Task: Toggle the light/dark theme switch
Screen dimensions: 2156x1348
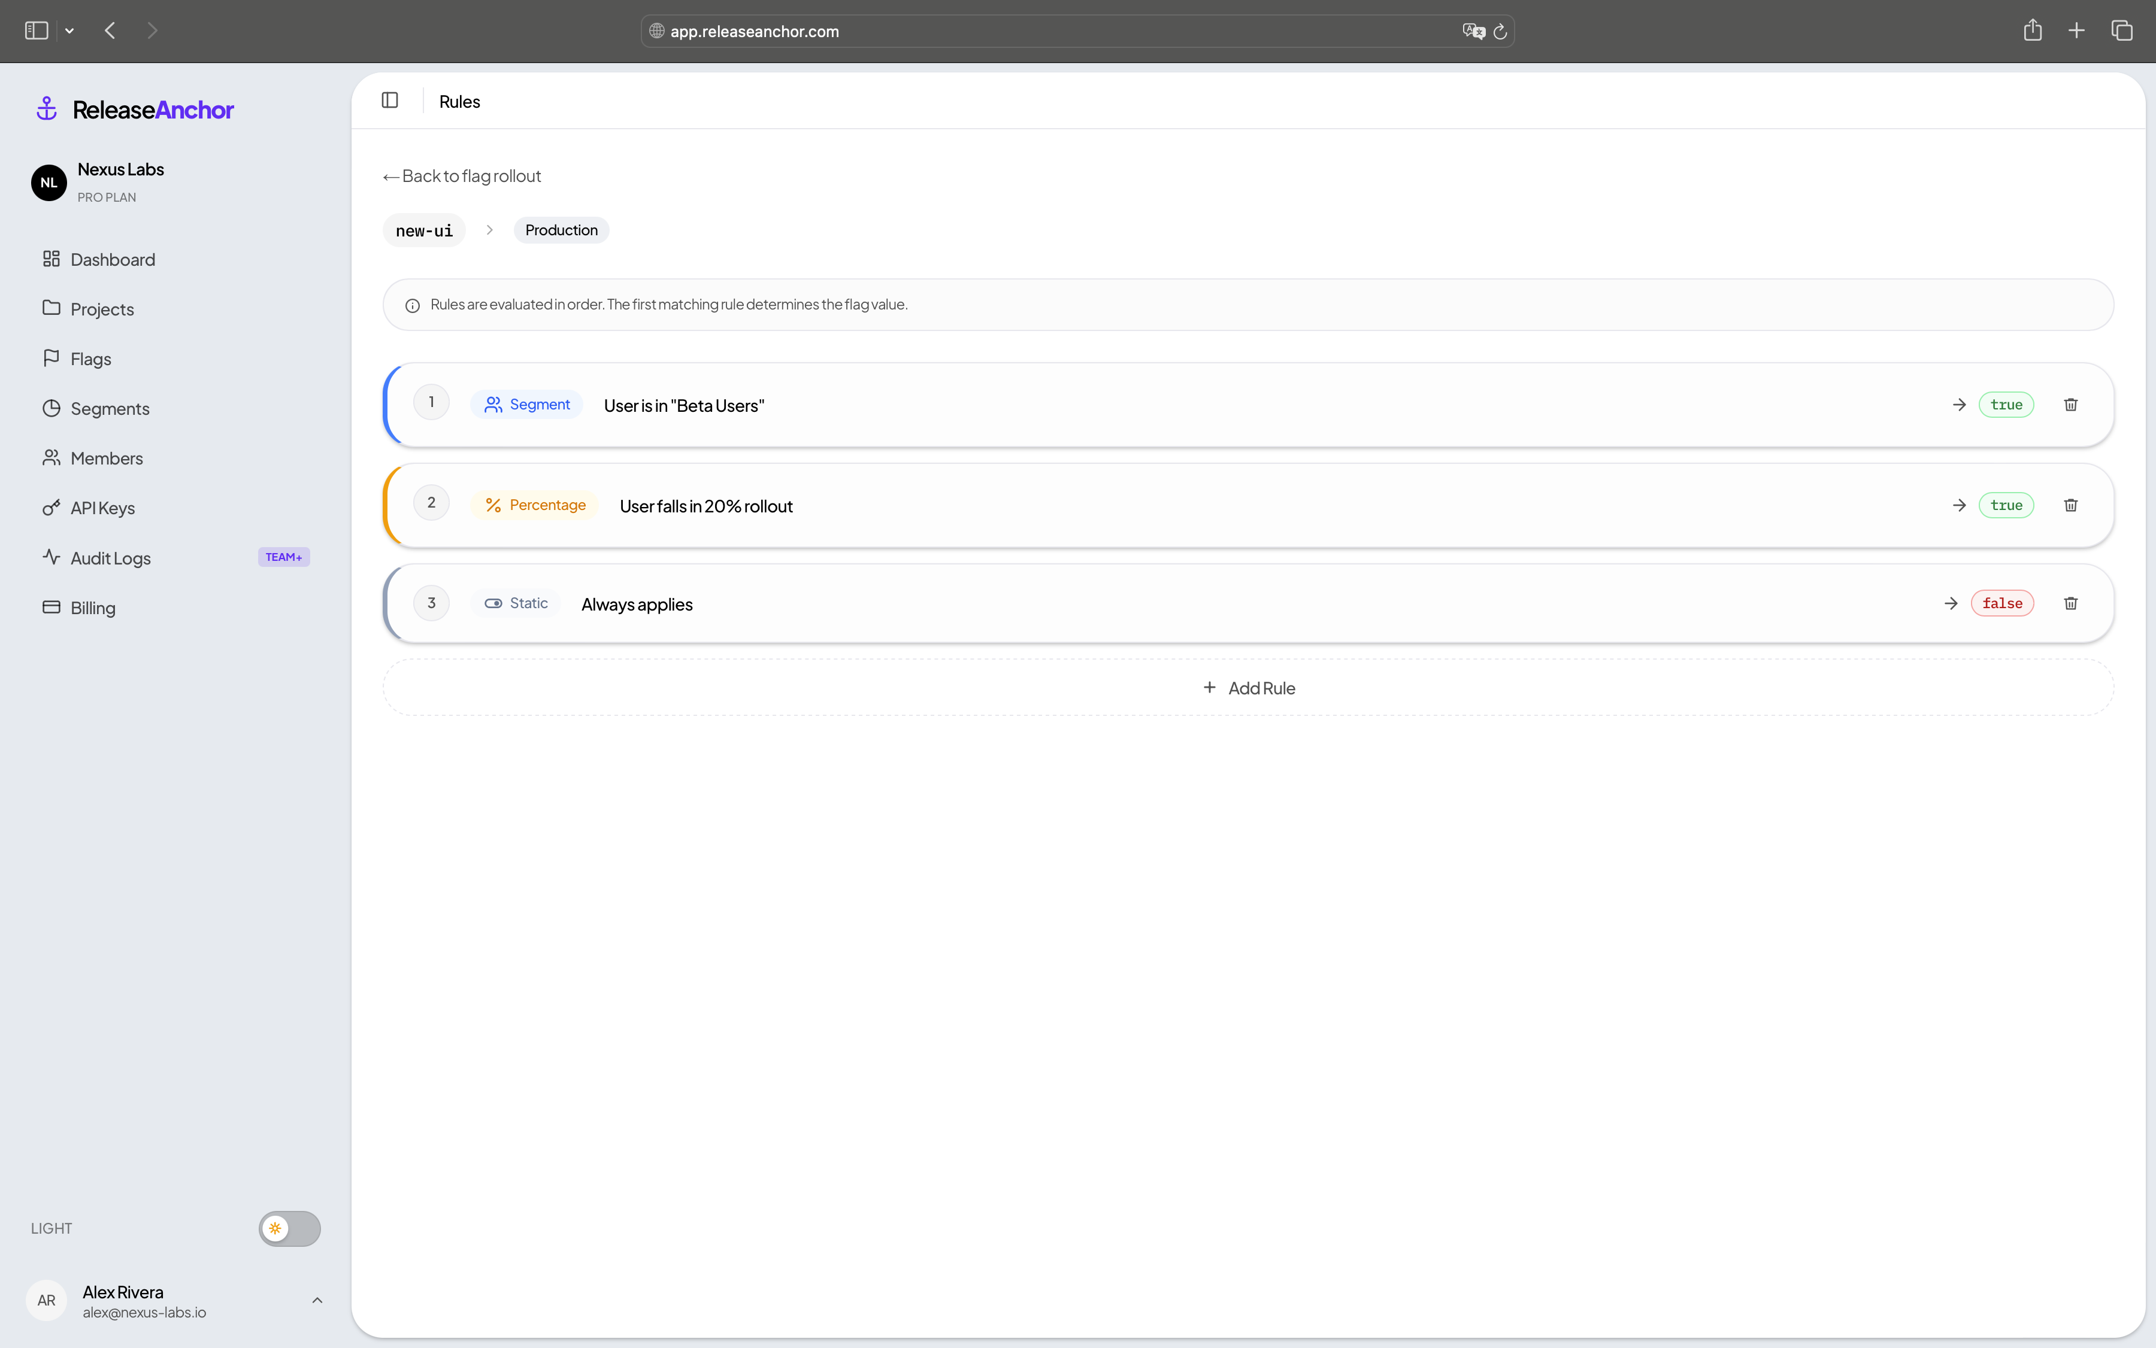Action: 289,1228
